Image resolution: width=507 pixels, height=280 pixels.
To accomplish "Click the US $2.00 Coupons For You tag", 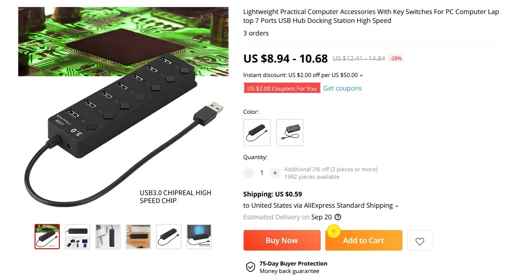I will (282, 88).
